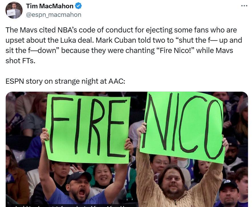Viewport: 252px width, 207px height.
Task: Click the tweet's main text paragraph
Action: coord(124,45)
